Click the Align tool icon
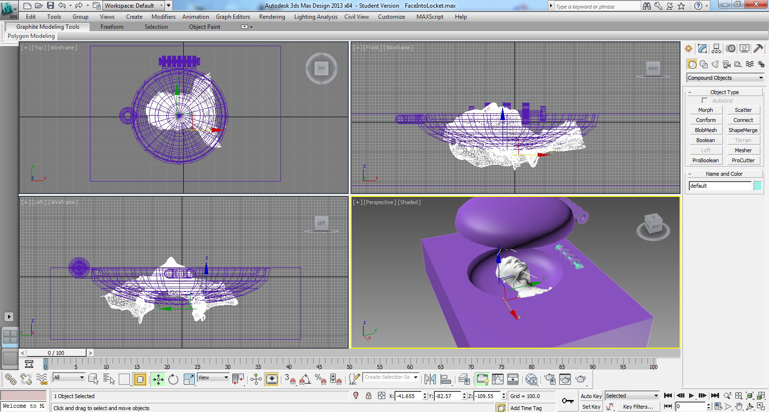769x412 pixels. 446,379
